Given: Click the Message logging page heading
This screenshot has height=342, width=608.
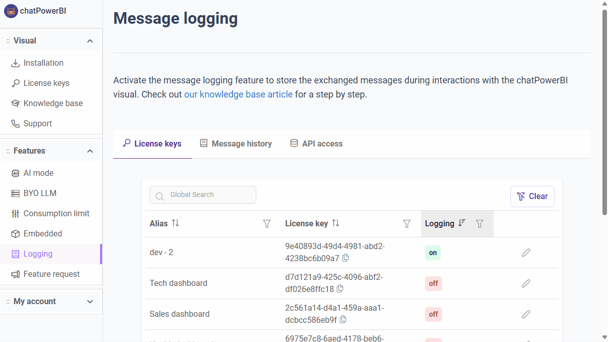Looking at the screenshot, I should (x=175, y=18).
